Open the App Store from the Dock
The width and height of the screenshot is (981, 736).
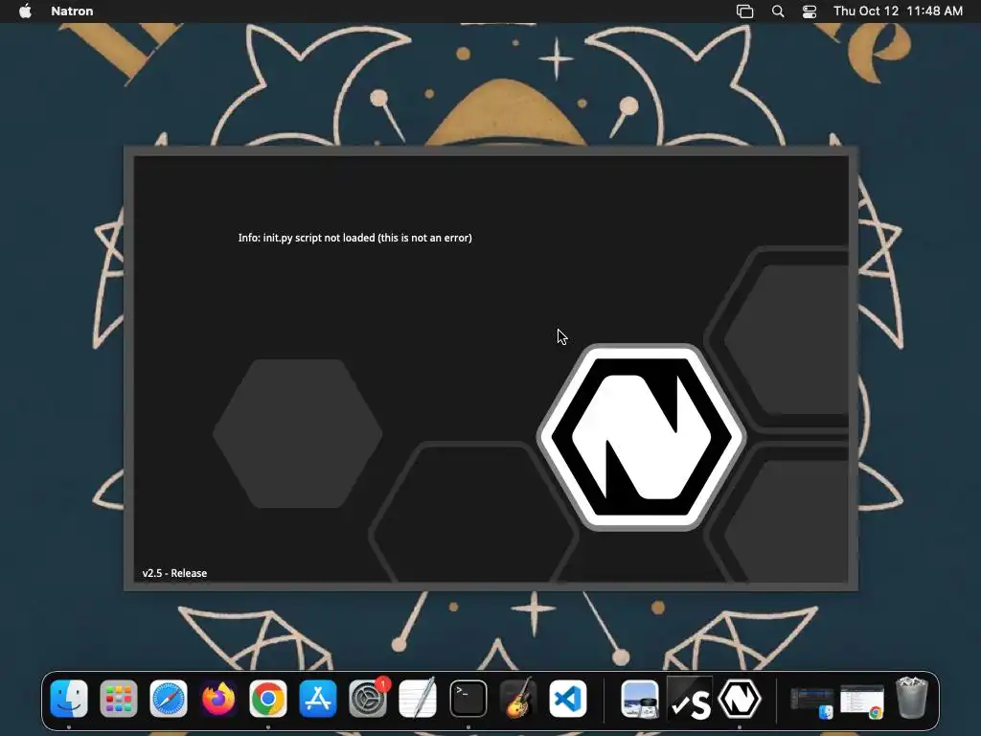click(318, 699)
